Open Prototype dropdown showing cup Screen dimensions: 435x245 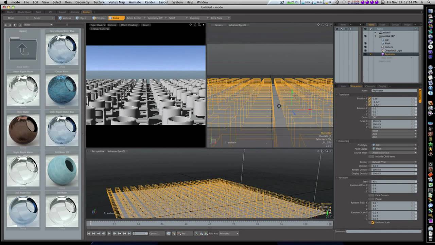(x=394, y=145)
